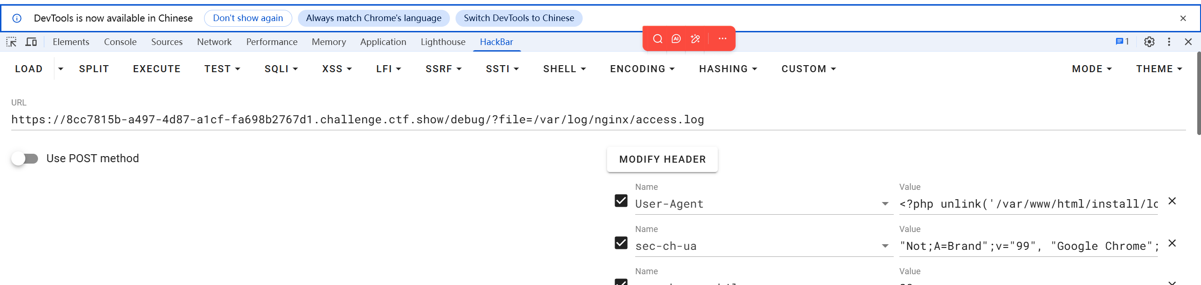The width and height of the screenshot is (1201, 285).
Task: Uncheck the User-Agent header checkbox
Action: pyautogui.click(x=621, y=201)
